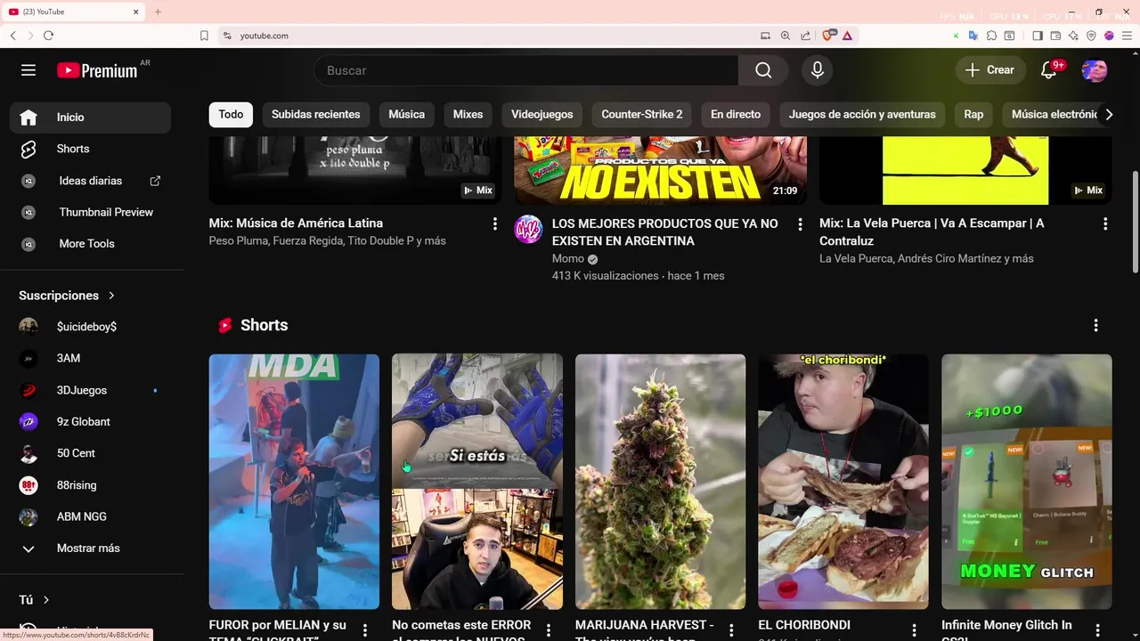Toggle the browser sidebar panel
The image size is (1140, 641).
pyautogui.click(x=1038, y=36)
